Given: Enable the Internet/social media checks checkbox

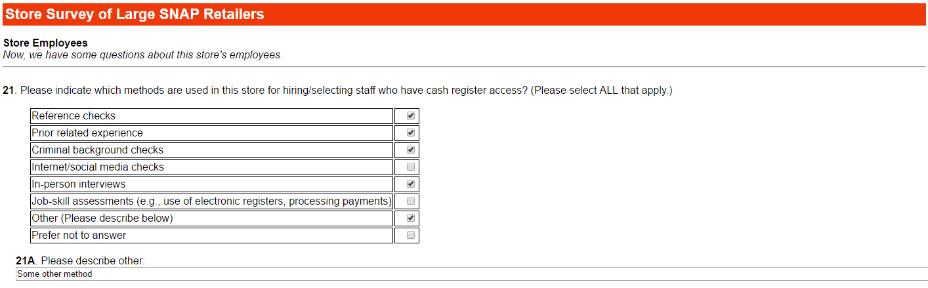Looking at the screenshot, I should (411, 167).
